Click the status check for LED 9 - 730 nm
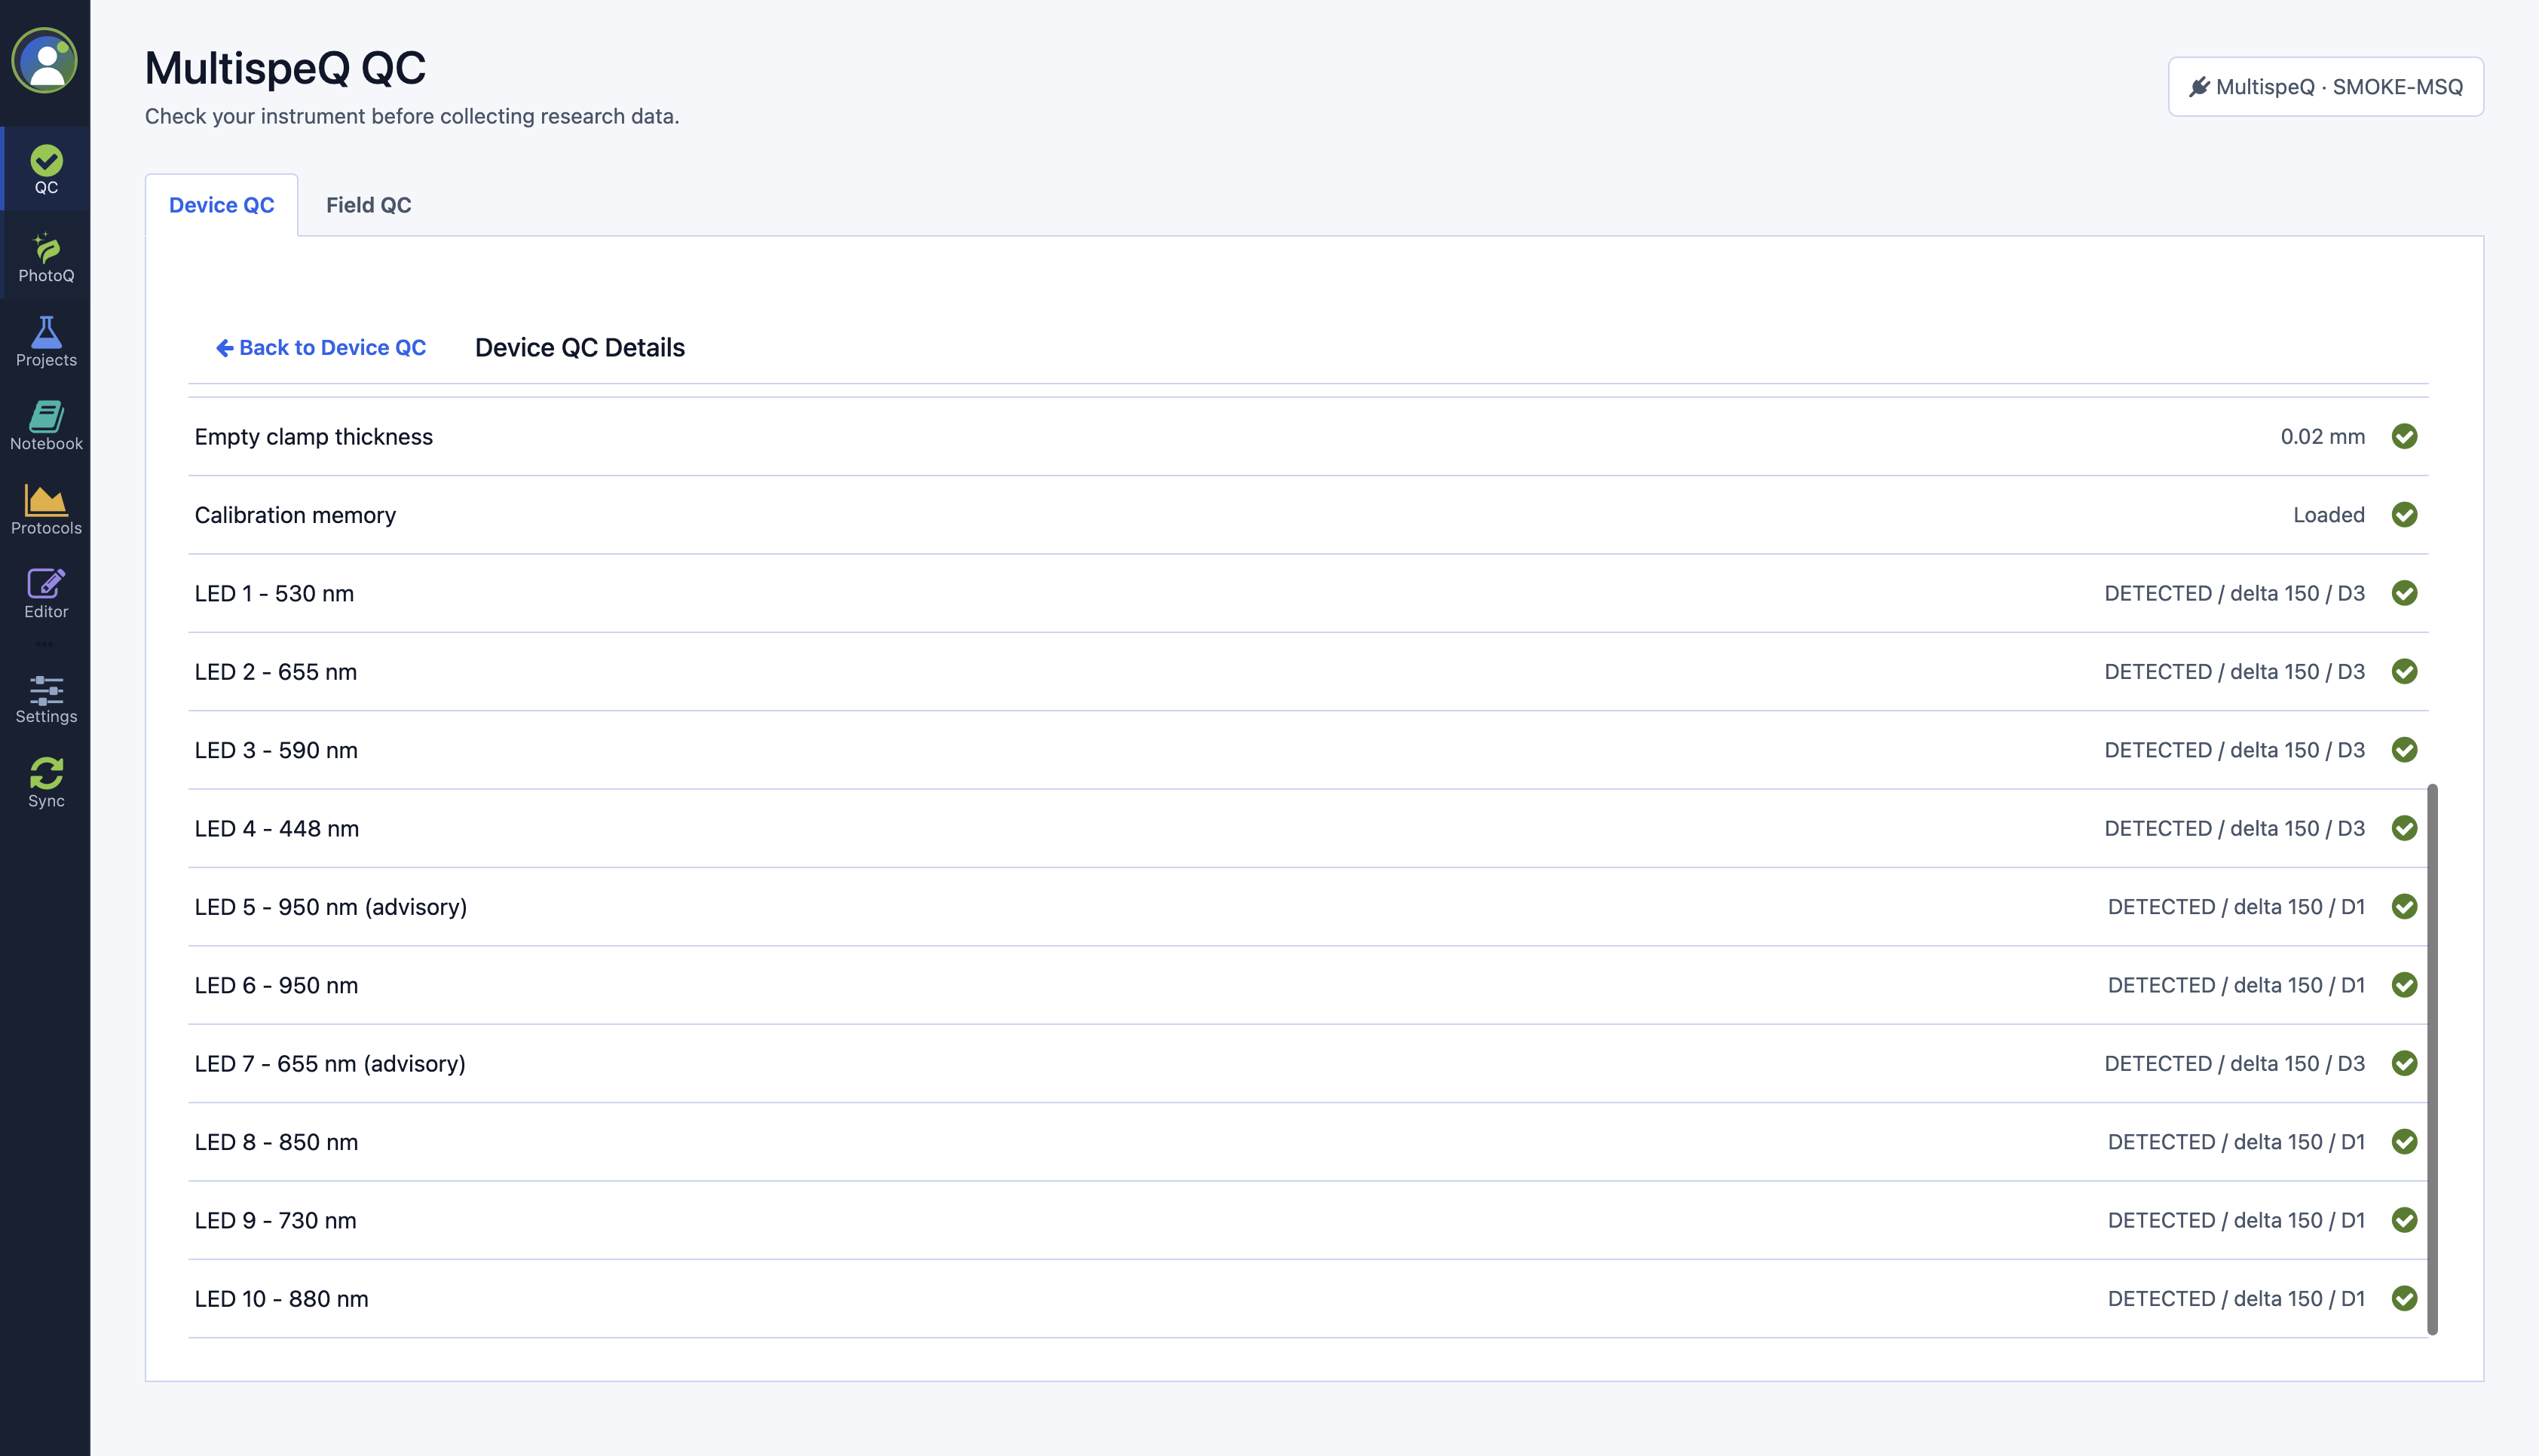The height and width of the screenshot is (1456, 2539). 2404,1220
